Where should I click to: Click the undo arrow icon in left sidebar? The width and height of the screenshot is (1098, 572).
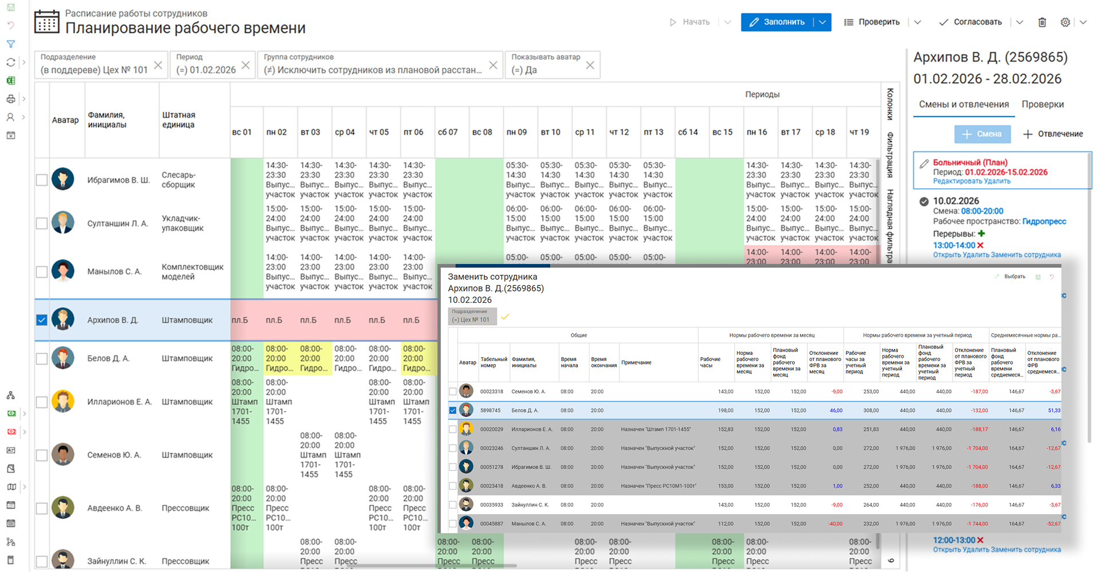click(x=11, y=25)
